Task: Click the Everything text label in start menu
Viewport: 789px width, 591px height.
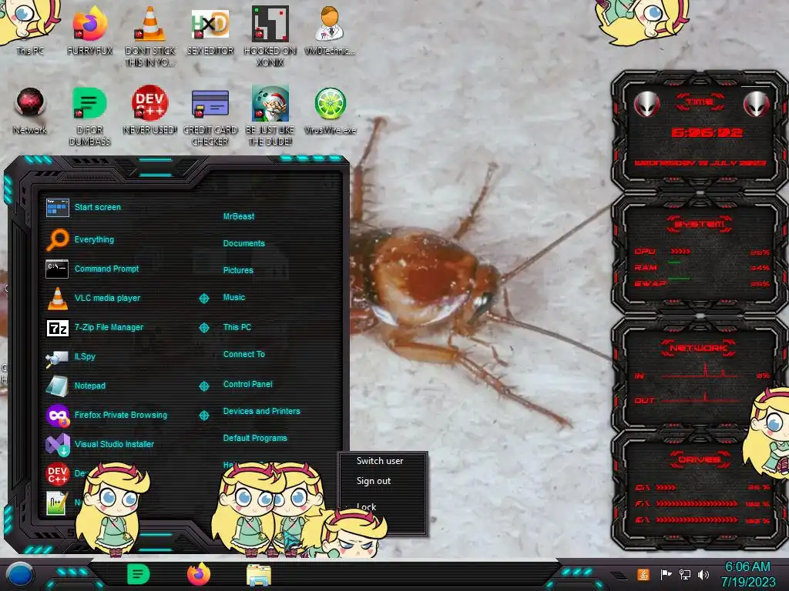Action: tap(94, 240)
